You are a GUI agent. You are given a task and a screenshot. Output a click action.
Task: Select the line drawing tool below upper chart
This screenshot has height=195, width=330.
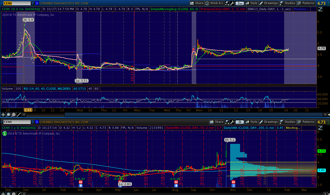tap(18, 115)
